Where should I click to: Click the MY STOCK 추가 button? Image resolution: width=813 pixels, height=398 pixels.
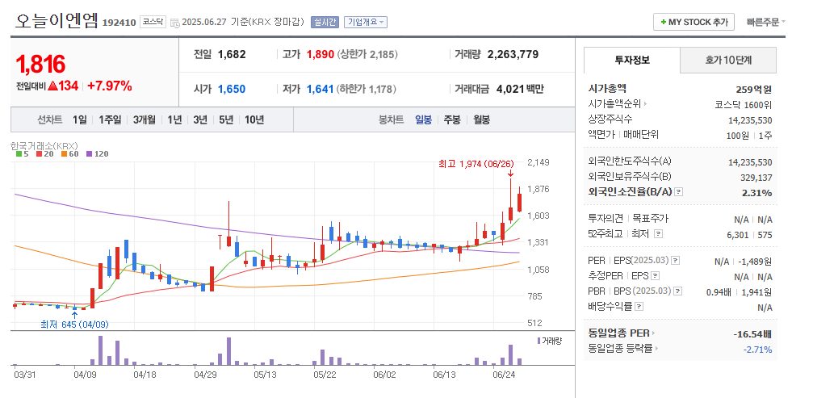(694, 23)
